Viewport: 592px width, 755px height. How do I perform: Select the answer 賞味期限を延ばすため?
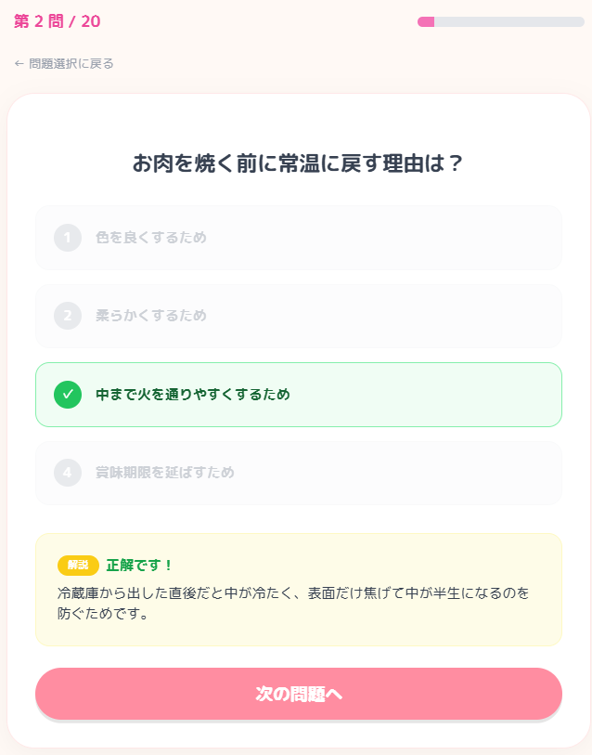tap(298, 473)
